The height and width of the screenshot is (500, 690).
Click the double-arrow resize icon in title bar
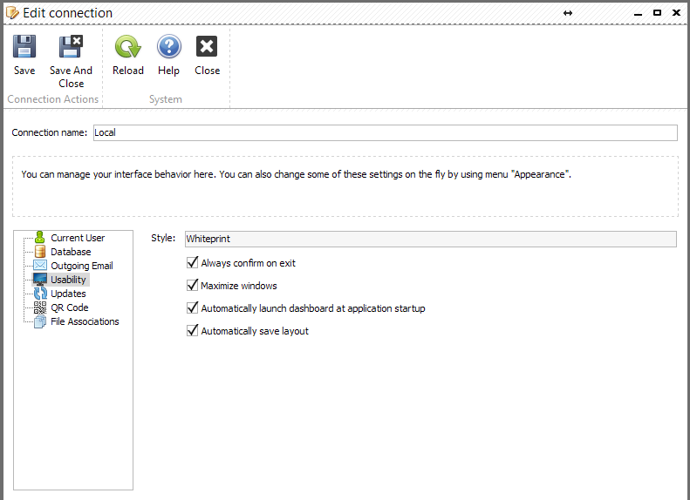[x=568, y=13]
